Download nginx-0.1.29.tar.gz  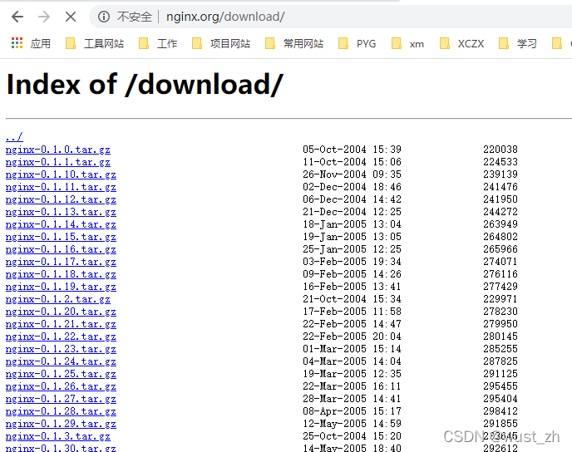tap(61, 424)
